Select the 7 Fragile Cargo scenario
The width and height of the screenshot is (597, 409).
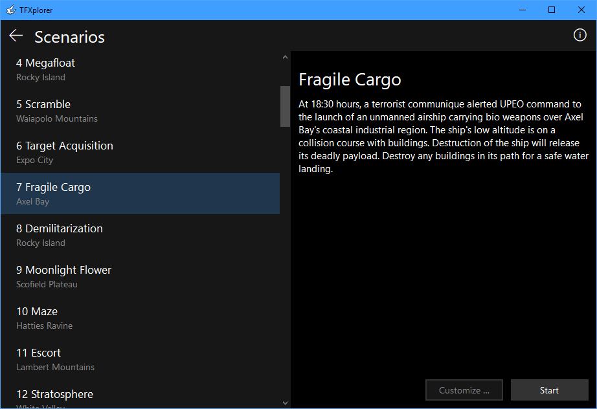pyautogui.click(x=140, y=193)
